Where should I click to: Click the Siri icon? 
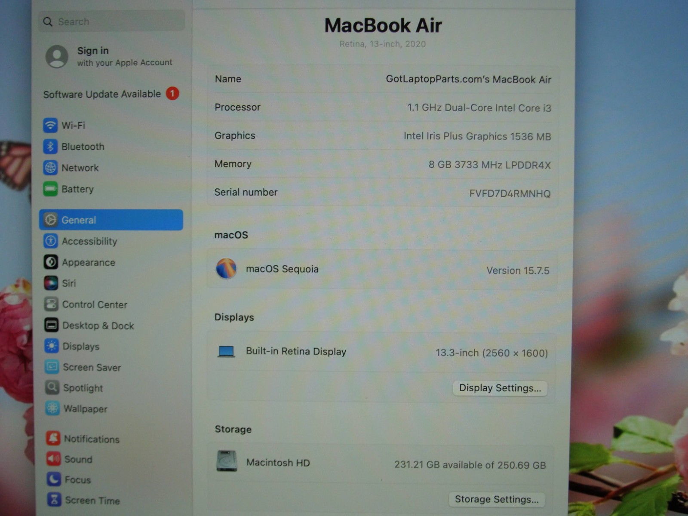[51, 283]
